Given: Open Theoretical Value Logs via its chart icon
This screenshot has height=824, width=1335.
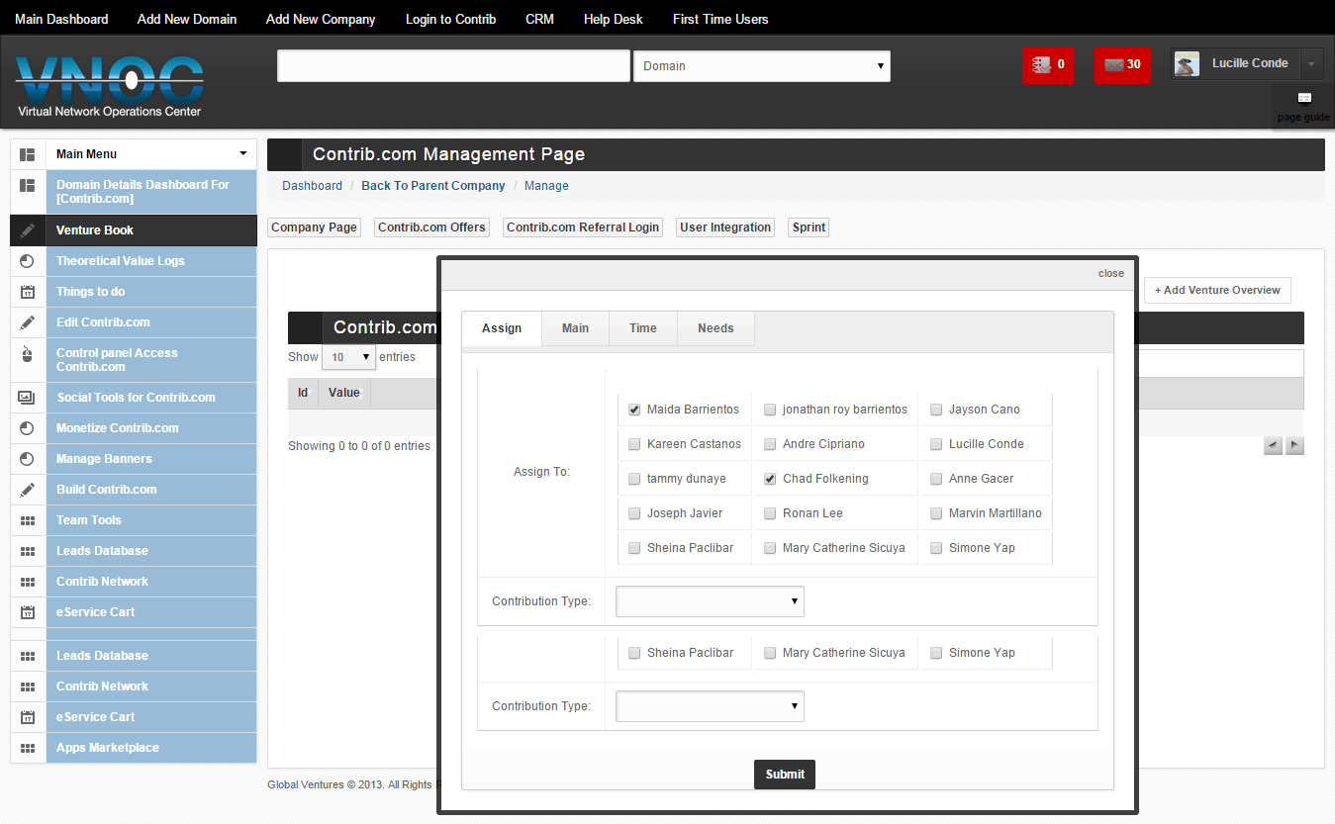Looking at the screenshot, I should pyautogui.click(x=28, y=261).
